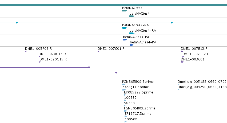Image resolution: width=227 pixels, height=123 pixels.
Task: Open the EP12717.3prime feature label
Action: (x=138, y=114)
